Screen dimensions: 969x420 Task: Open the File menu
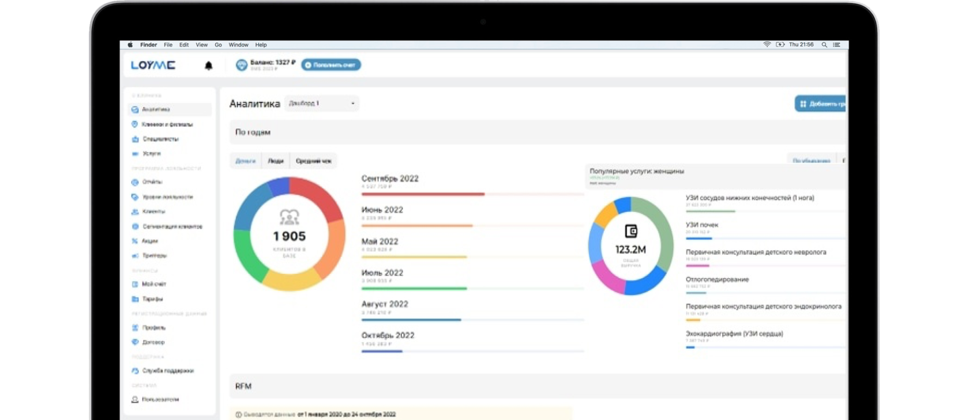click(x=168, y=44)
